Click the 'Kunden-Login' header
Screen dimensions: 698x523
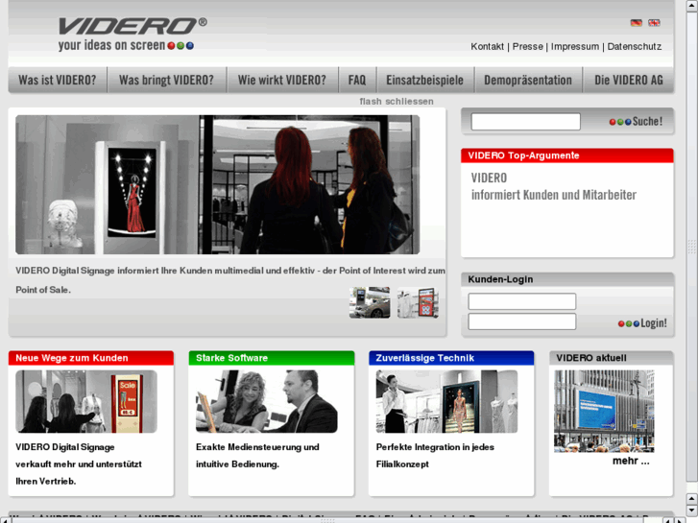567,279
